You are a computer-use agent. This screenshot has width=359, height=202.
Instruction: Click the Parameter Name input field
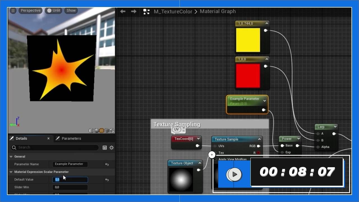pos(70,164)
